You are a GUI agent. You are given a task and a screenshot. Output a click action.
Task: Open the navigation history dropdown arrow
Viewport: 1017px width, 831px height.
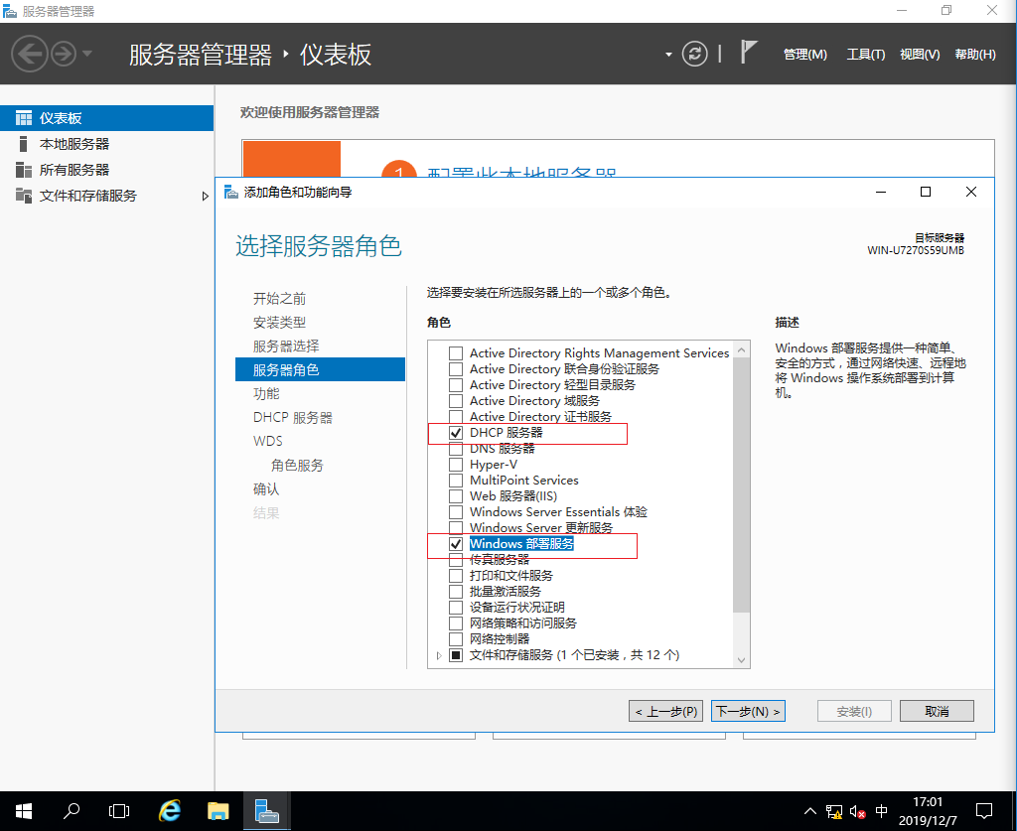coord(87,54)
